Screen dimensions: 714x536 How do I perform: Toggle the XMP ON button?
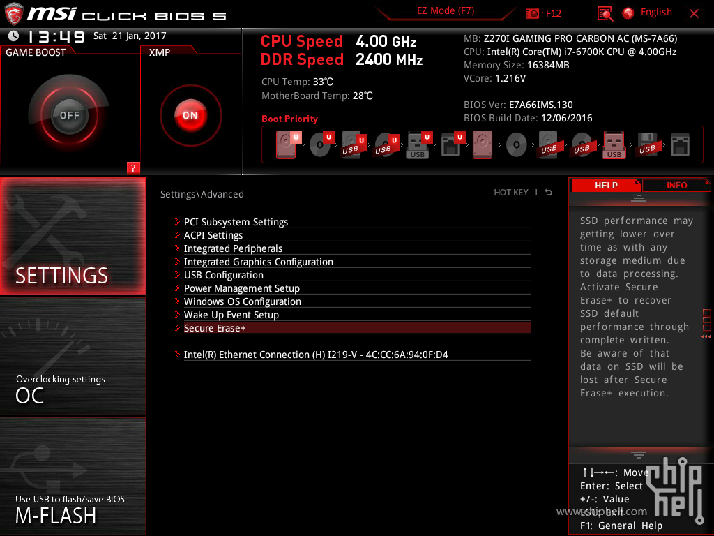tap(190, 115)
